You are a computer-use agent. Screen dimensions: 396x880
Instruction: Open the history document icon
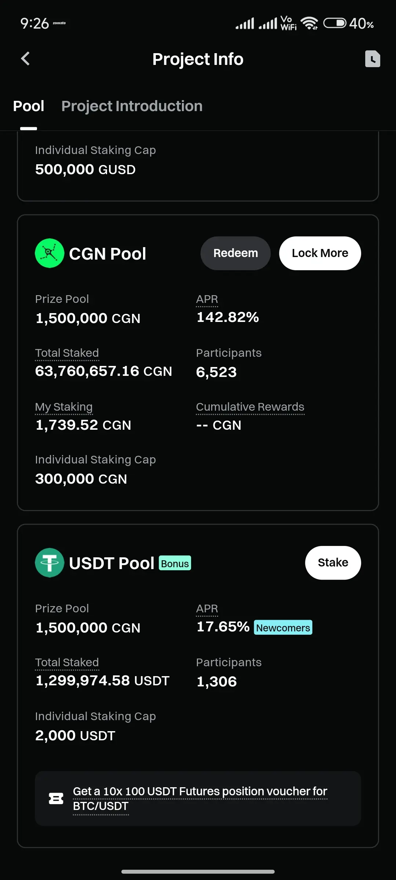click(x=373, y=59)
